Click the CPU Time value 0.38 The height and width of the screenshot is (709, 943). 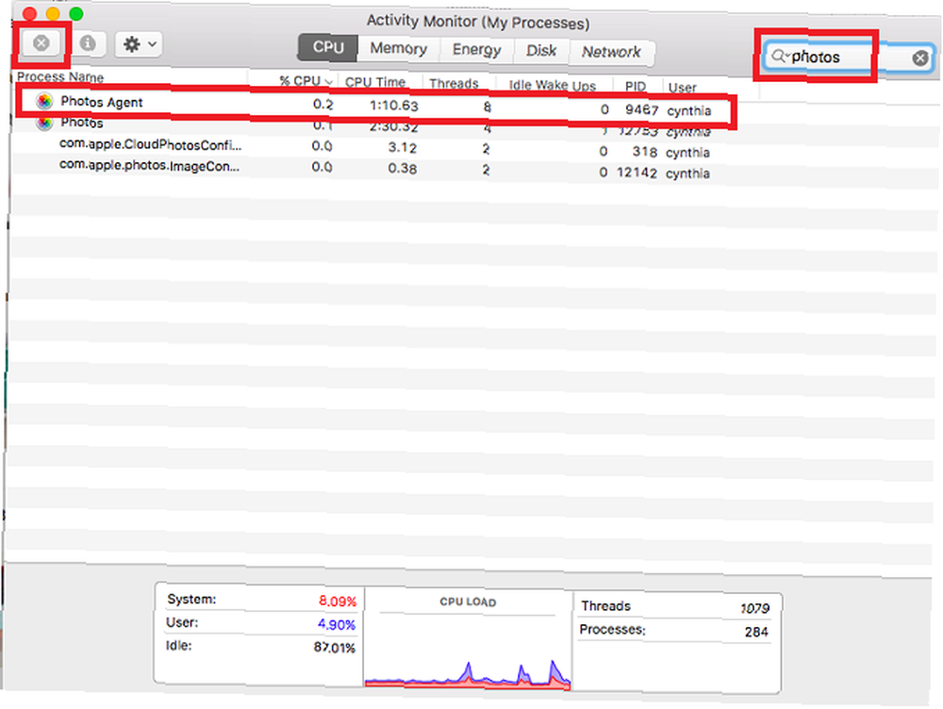402,169
